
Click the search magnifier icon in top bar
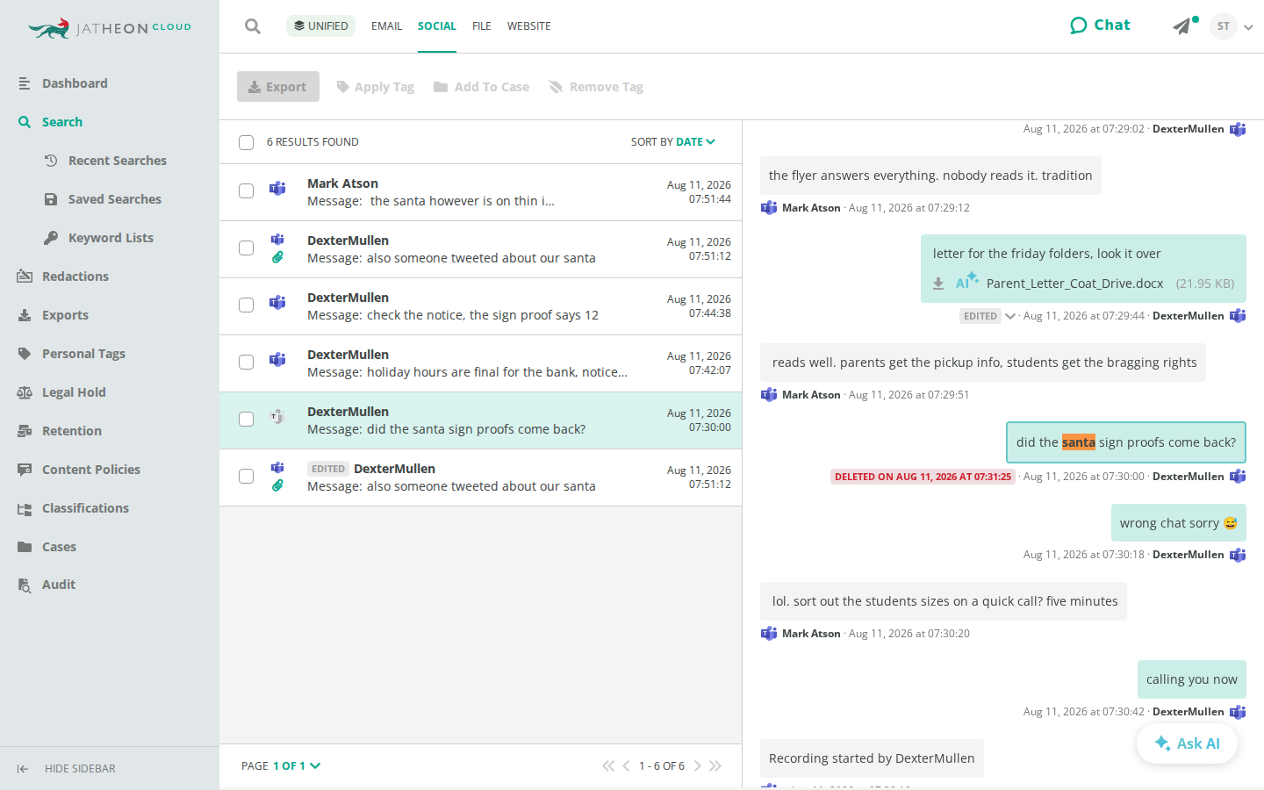[x=253, y=26]
